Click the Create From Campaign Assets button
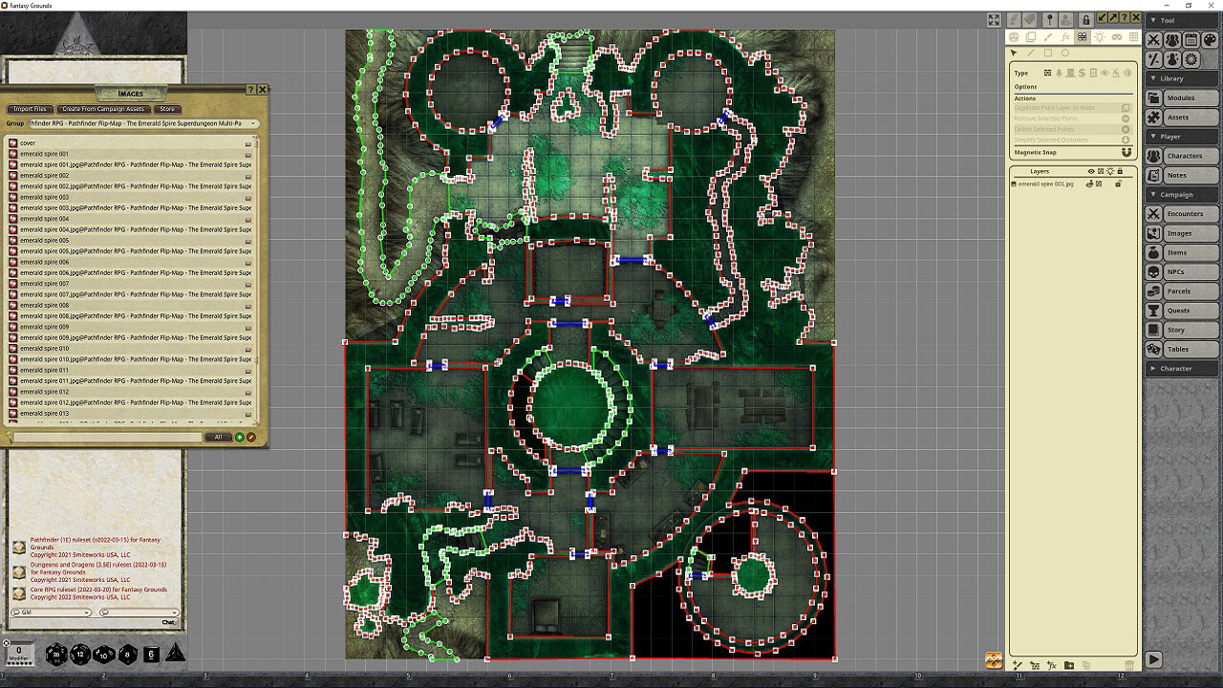 [x=103, y=108]
